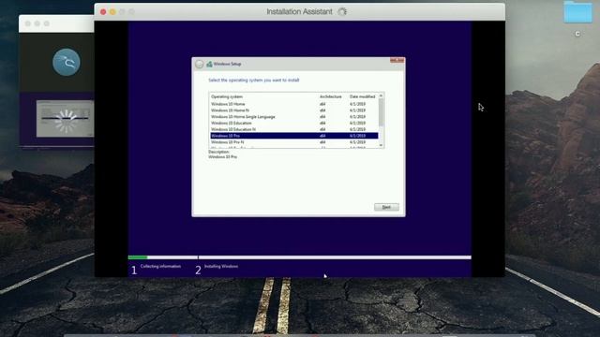Click the Installation Assistant title text

click(299, 12)
